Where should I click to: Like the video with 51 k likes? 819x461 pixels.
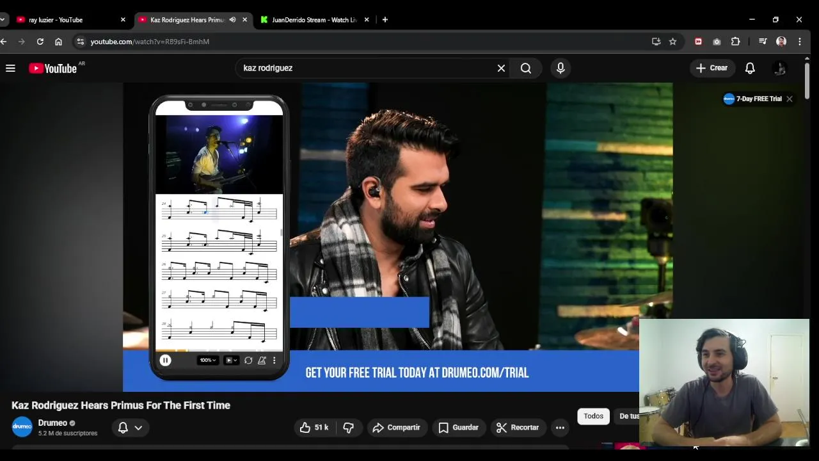tap(314, 427)
